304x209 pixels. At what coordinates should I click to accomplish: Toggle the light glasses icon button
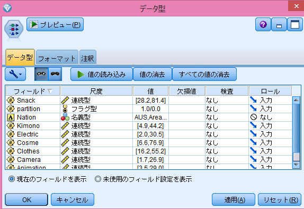point(41,74)
